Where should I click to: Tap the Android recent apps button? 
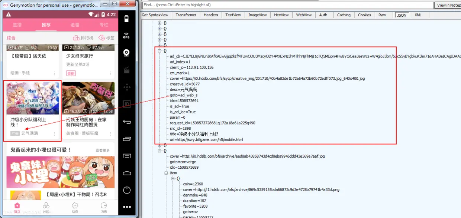pyautogui.click(x=127, y=139)
